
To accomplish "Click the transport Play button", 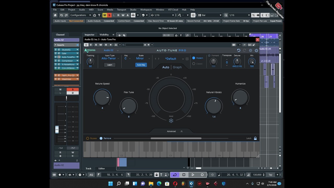I will click(x=193, y=175).
